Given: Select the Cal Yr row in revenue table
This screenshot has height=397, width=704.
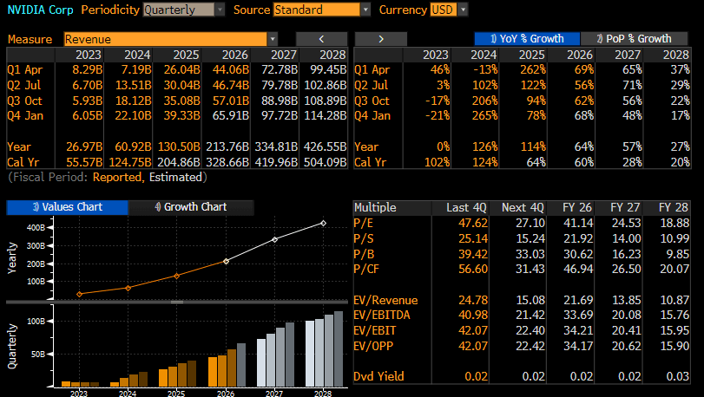Looking at the screenshot, I should 23,162.
